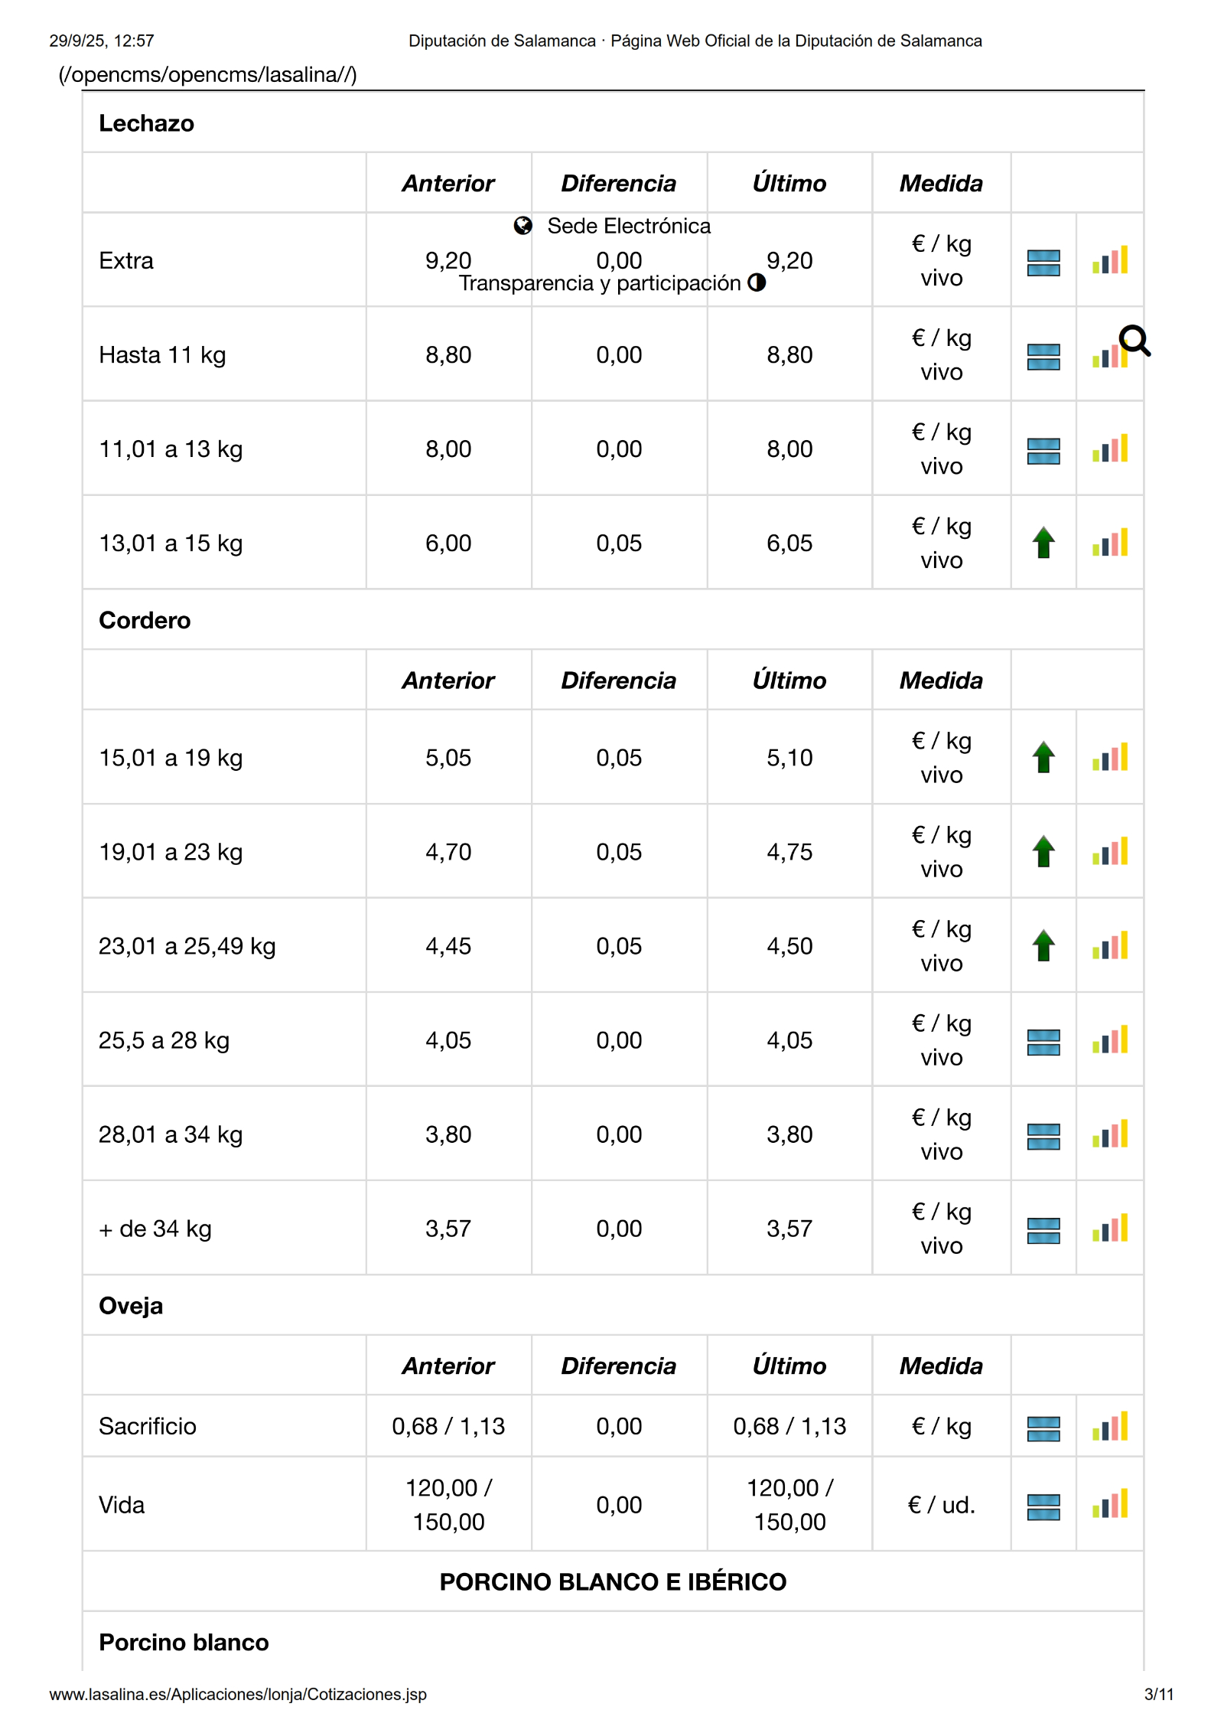Screen dimensions: 1224x1733
Task: Open chart icon for 23,01 a 25,49 kg
Action: tap(1109, 946)
